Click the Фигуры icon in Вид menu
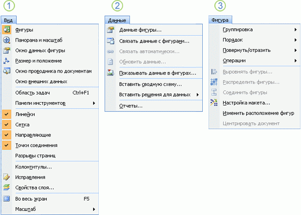Screen dimensions: 301x215 pyautogui.click(x=6, y=30)
